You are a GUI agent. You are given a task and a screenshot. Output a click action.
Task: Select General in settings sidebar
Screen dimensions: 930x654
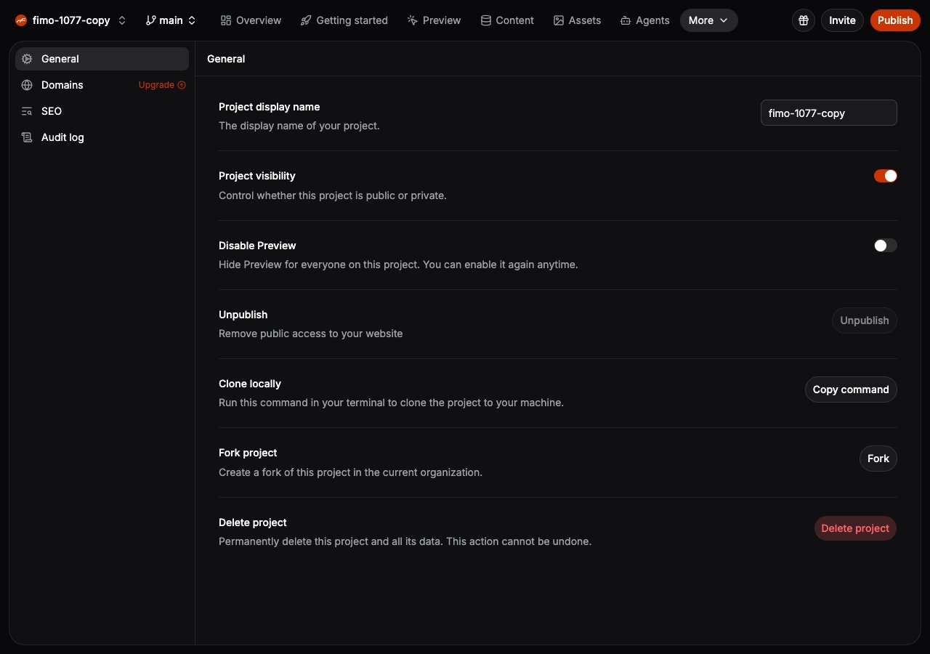click(x=102, y=59)
